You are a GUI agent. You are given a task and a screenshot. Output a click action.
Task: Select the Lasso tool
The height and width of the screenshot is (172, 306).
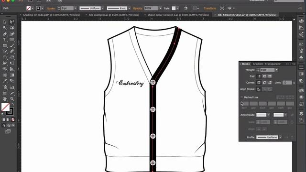click(12, 28)
